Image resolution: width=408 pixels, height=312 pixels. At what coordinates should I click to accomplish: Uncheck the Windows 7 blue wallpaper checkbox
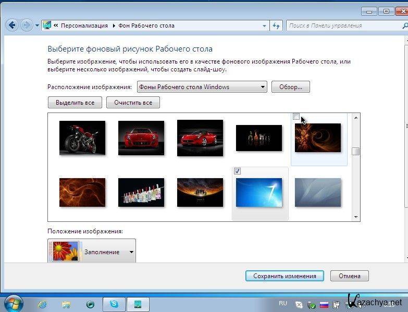click(238, 171)
